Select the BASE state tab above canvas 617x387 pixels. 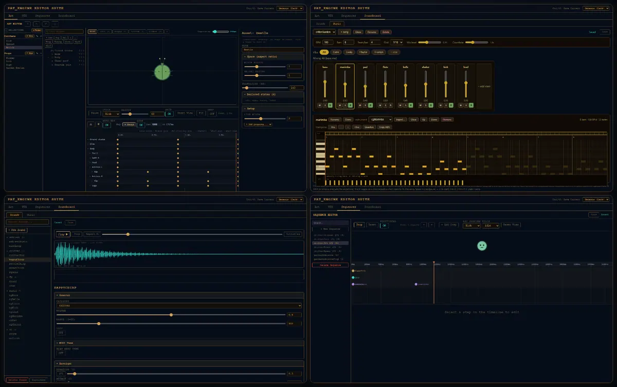coord(93,31)
